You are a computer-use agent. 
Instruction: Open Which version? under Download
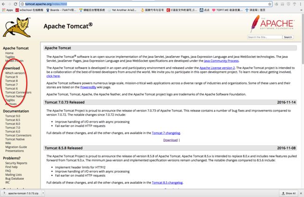click(15, 73)
